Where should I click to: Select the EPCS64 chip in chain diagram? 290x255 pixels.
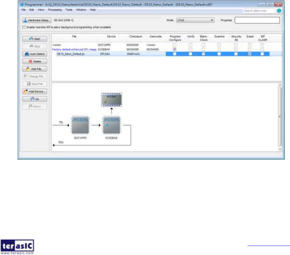click(x=112, y=100)
